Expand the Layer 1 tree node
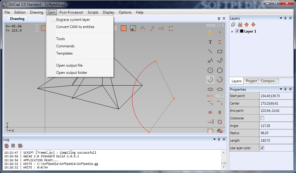296x173 pixels. pos(232,31)
